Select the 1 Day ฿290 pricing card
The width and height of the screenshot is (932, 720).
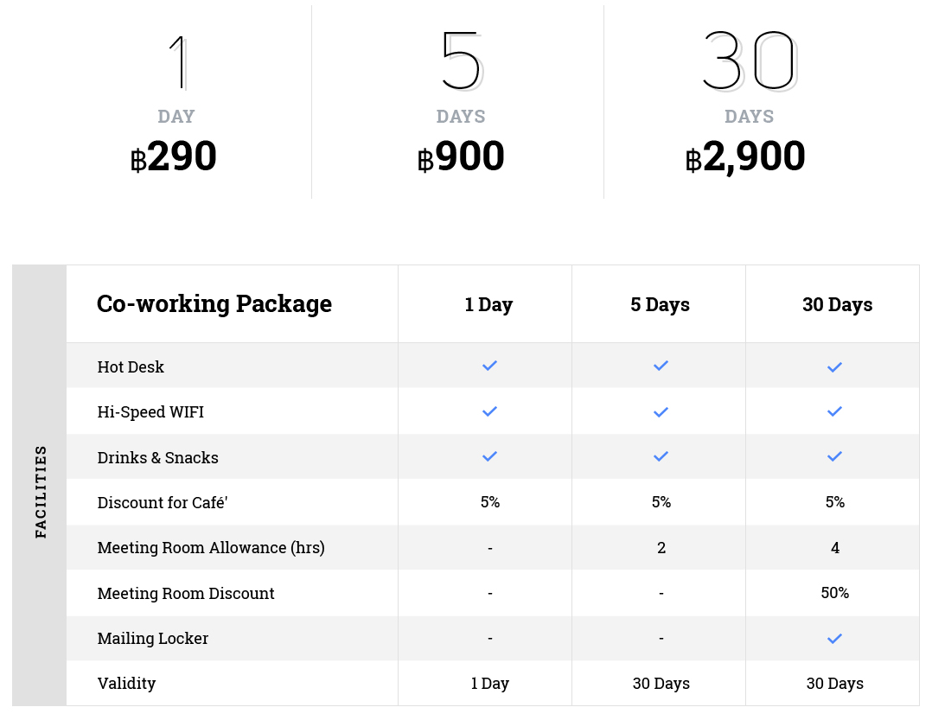click(176, 104)
